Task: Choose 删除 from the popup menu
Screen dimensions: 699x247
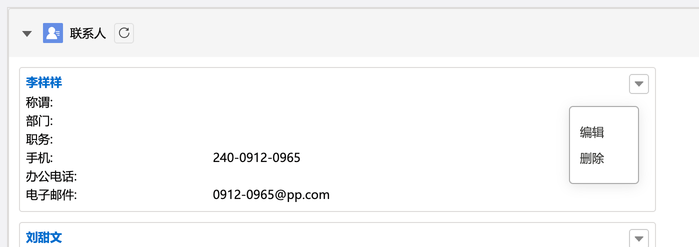Action: pyautogui.click(x=592, y=159)
